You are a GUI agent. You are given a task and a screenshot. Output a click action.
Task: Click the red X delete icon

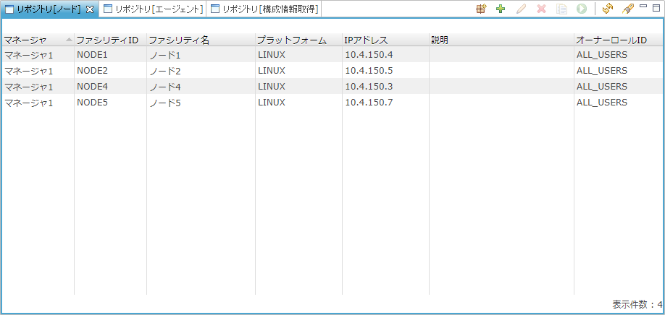[541, 9]
